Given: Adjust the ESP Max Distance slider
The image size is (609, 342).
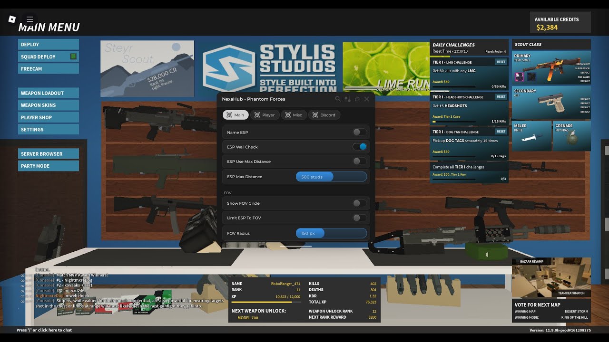Looking at the screenshot, I should click(331, 177).
